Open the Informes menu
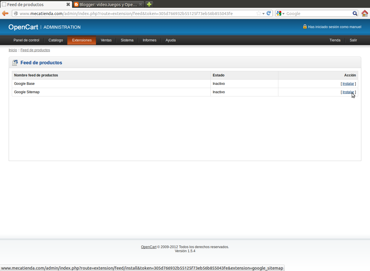This screenshot has width=370, height=271. pyautogui.click(x=149, y=40)
